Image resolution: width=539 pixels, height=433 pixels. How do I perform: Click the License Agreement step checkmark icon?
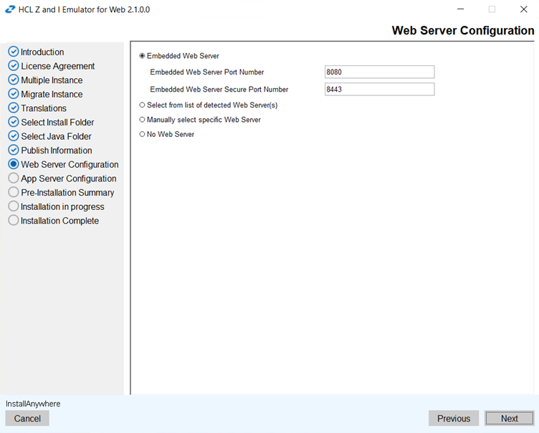[14, 66]
